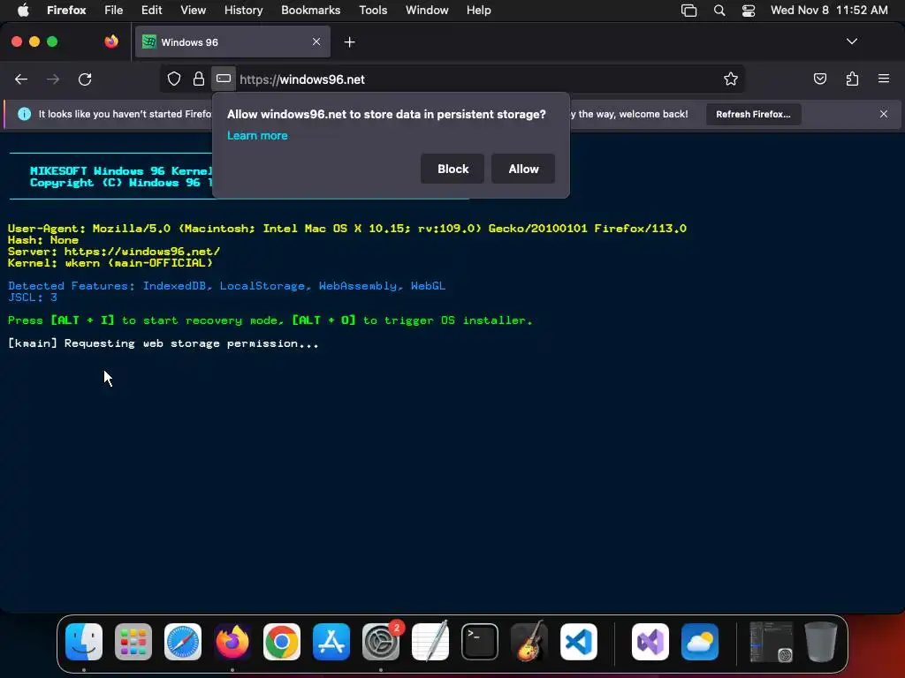
Task: Show site security lock info
Action: [x=199, y=79]
